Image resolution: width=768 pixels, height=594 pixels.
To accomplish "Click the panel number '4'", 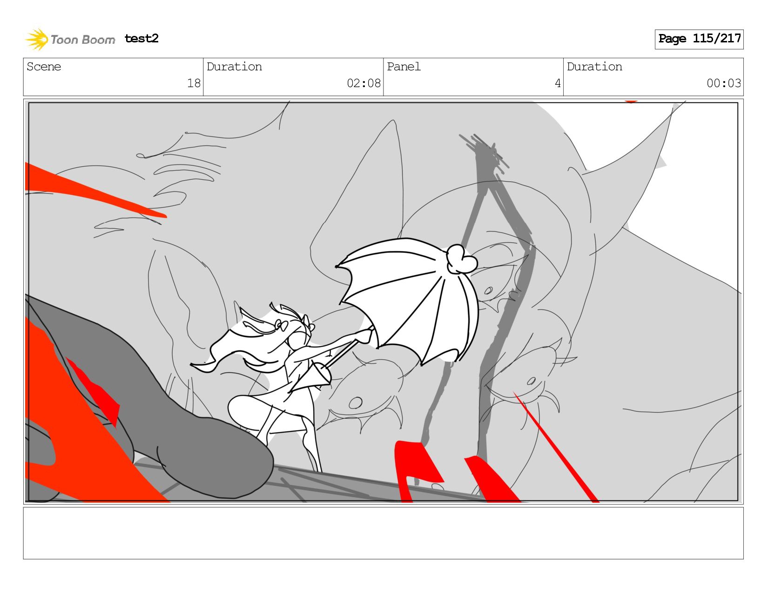I will pos(558,83).
